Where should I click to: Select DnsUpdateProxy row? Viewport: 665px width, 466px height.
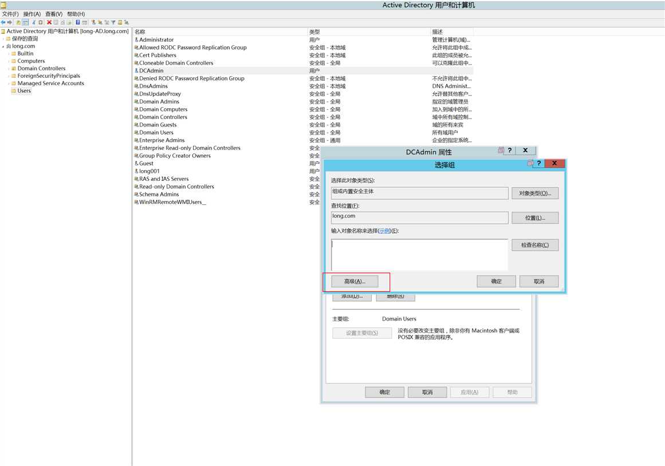pyautogui.click(x=303, y=94)
